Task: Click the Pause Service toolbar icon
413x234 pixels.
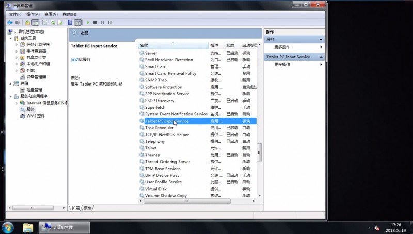Action: coord(102,23)
